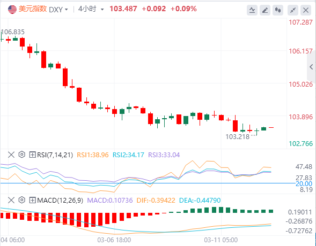The height and width of the screenshot is (246, 316).
Task: Click the RSI1:38.96 value
Action: click(x=93, y=155)
